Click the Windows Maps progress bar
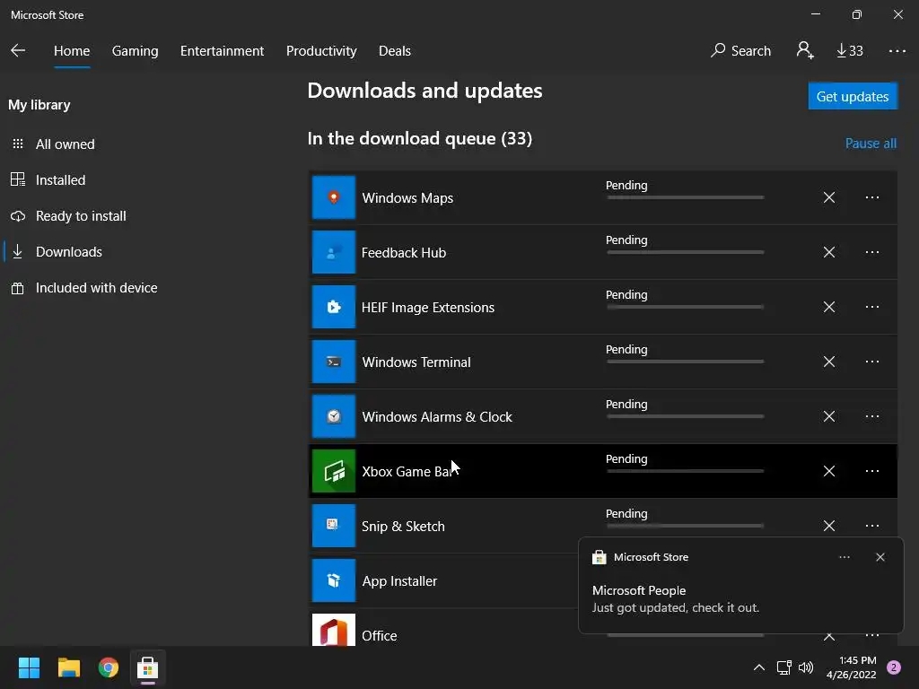The height and width of the screenshot is (689, 919). 685,197
